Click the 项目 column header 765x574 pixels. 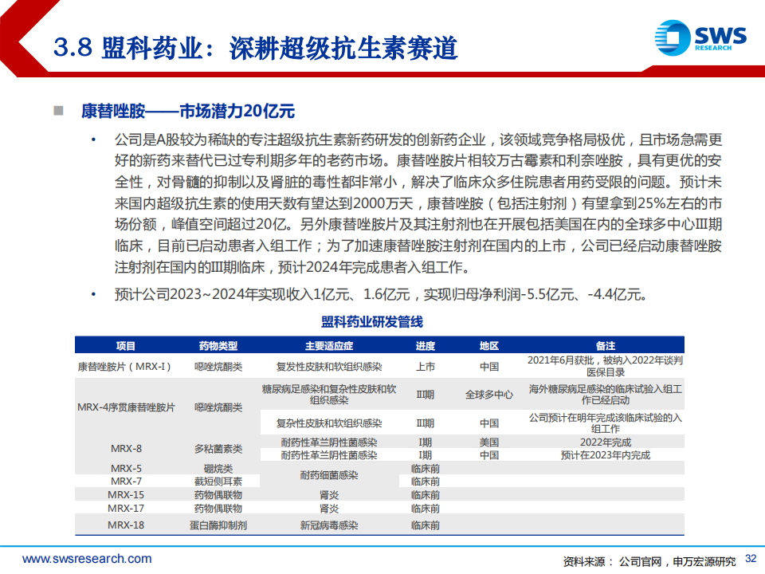[x=126, y=345]
